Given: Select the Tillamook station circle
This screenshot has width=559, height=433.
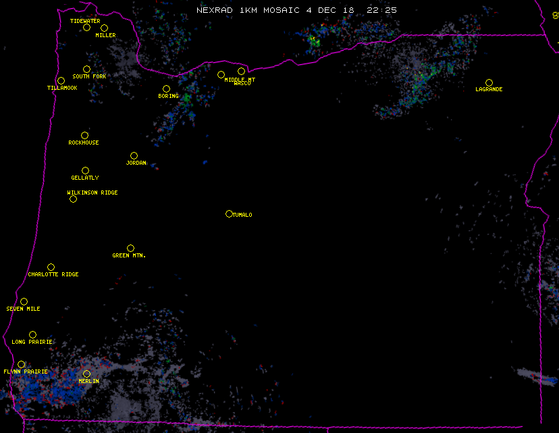Looking at the screenshot, I should (x=61, y=81).
